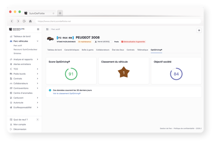Click the Carburant fuel icon
This screenshot has width=215, height=144.
pyautogui.click(x=11, y=98)
